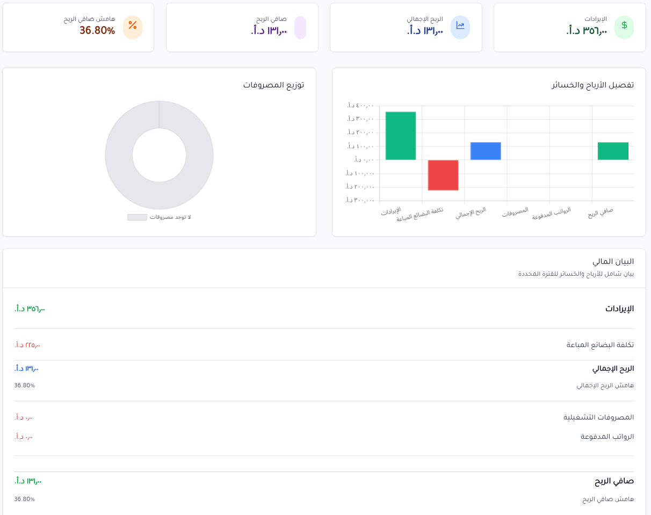Click the green صافي الربح bar in the chart

click(x=613, y=151)
